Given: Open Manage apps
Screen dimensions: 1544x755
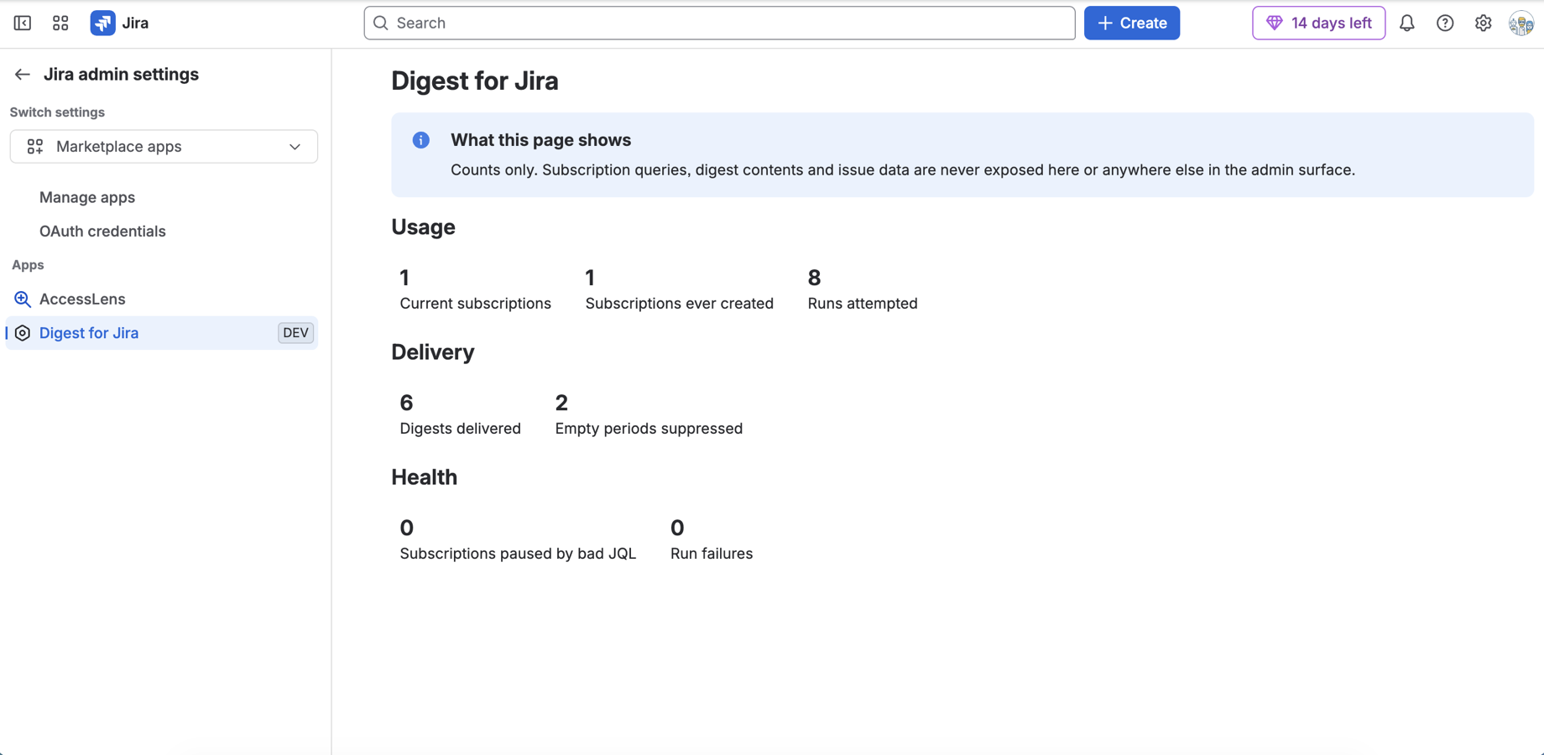Looking at the screenshot, I should 87,197.
